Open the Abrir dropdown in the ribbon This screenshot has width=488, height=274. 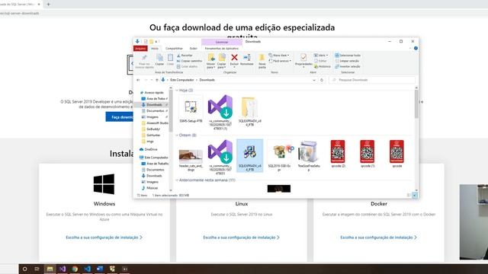pos(321,56)
